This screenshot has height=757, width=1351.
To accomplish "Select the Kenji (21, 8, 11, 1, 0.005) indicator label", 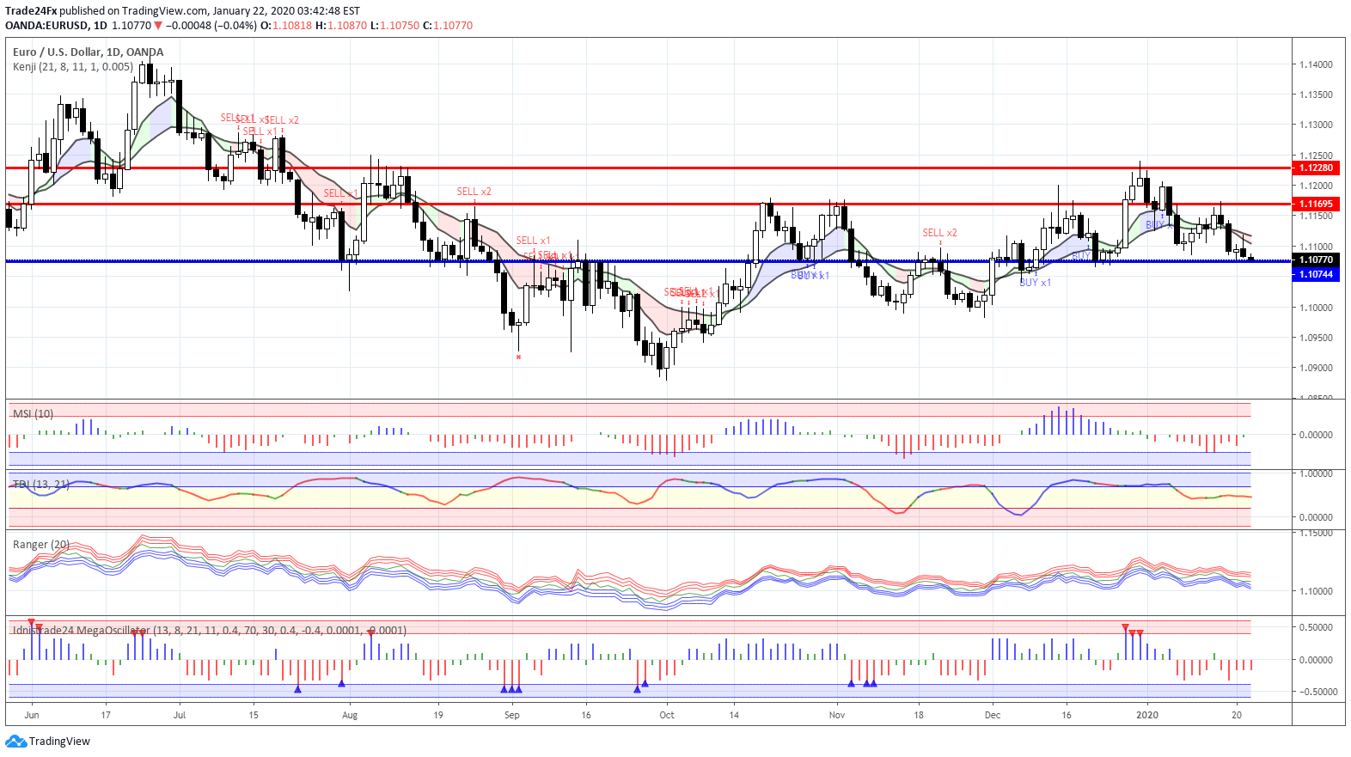I will tap(73, 66).
